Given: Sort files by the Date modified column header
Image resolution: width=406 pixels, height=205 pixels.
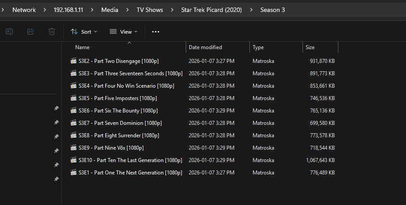Looking at the screenshot, I should (205, 47).
